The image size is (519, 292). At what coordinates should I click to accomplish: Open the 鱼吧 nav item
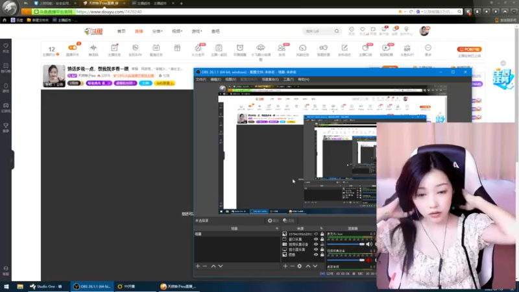pos(215,31)
